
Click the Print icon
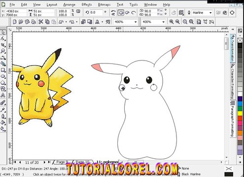34,22
